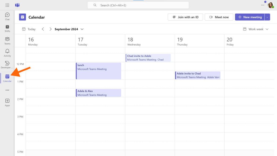Open the app launcher waffle icon
This screenshot has width=277, height=156.
coord(7,5)
